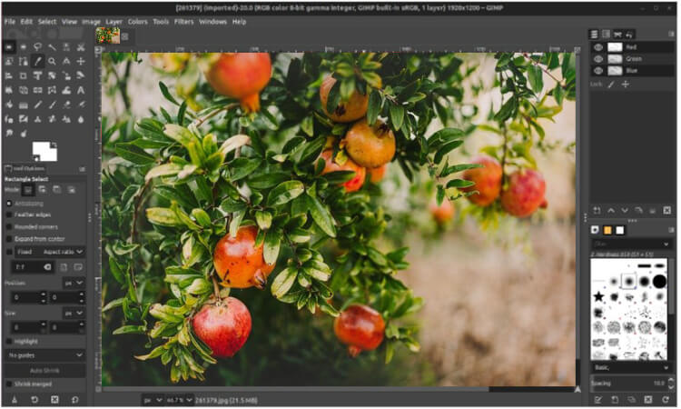Open the Edit menu
Viewport: 681px width, 409px height.
click(26, 21)
